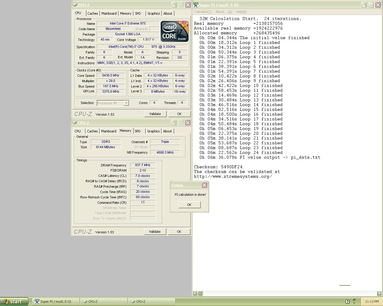Screen dimensions: 383x306
Task: Select Graphics tab in bottom CPU-Z window
Action: tap(153, 131)
